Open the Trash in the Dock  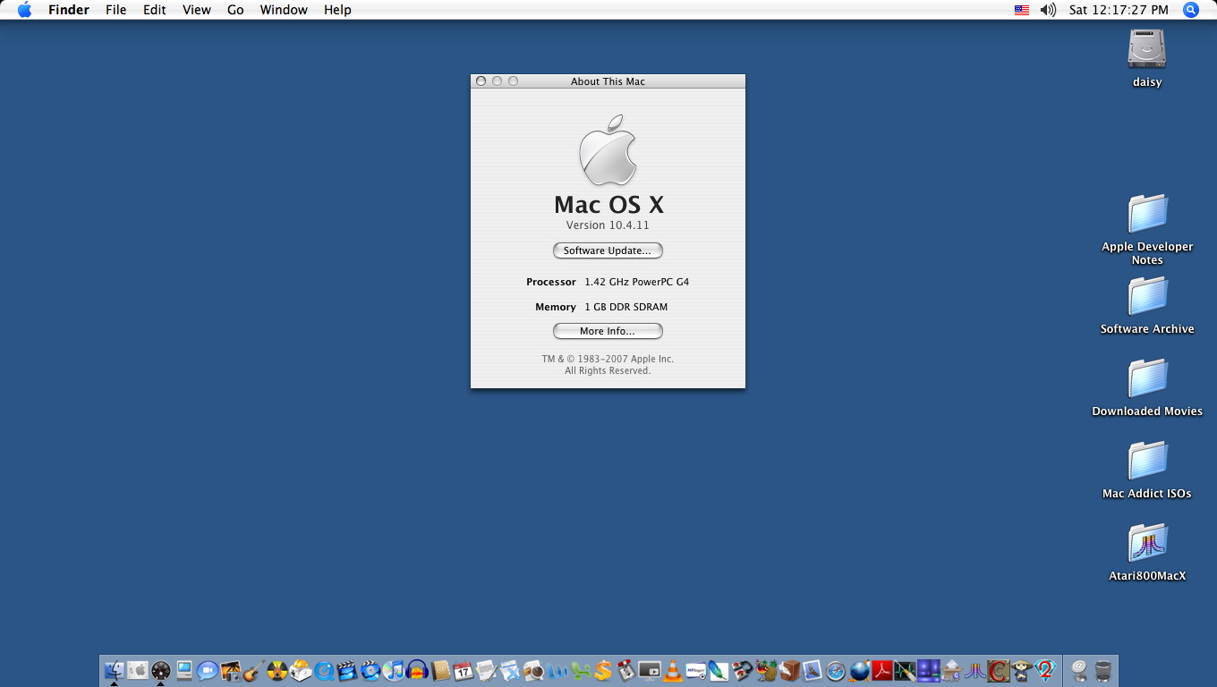pos(1102,670)
